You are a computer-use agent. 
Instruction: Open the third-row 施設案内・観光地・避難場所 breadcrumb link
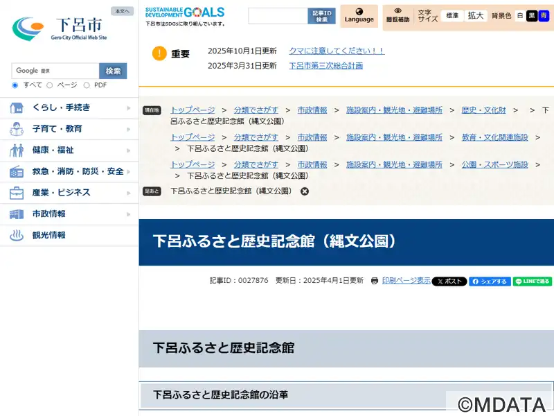point(394,164)
